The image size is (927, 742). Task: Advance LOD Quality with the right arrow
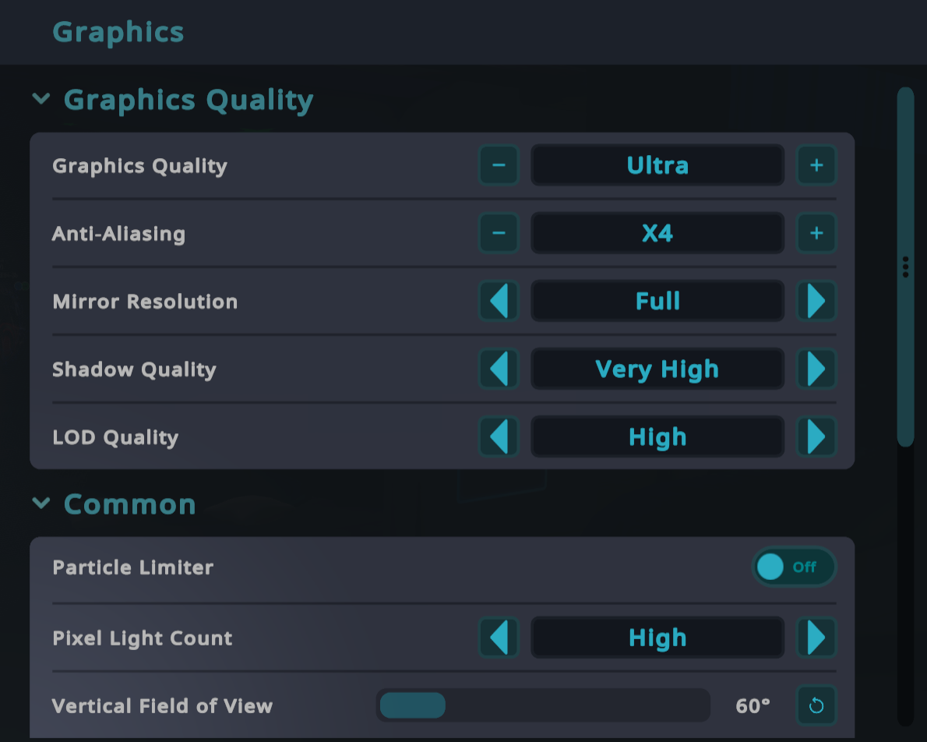tap(816, 436)
